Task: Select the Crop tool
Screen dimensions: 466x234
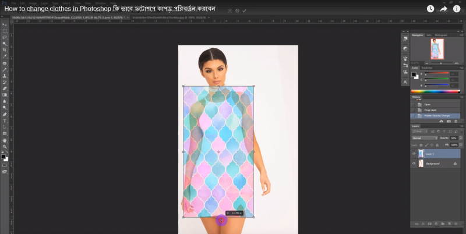Action: point(5,50)
